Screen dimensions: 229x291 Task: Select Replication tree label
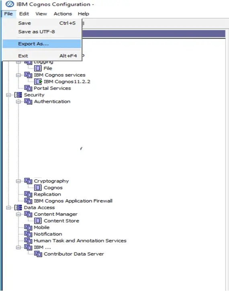point(47,194)
